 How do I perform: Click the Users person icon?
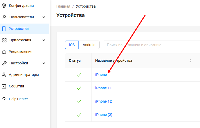pos(4,17)
